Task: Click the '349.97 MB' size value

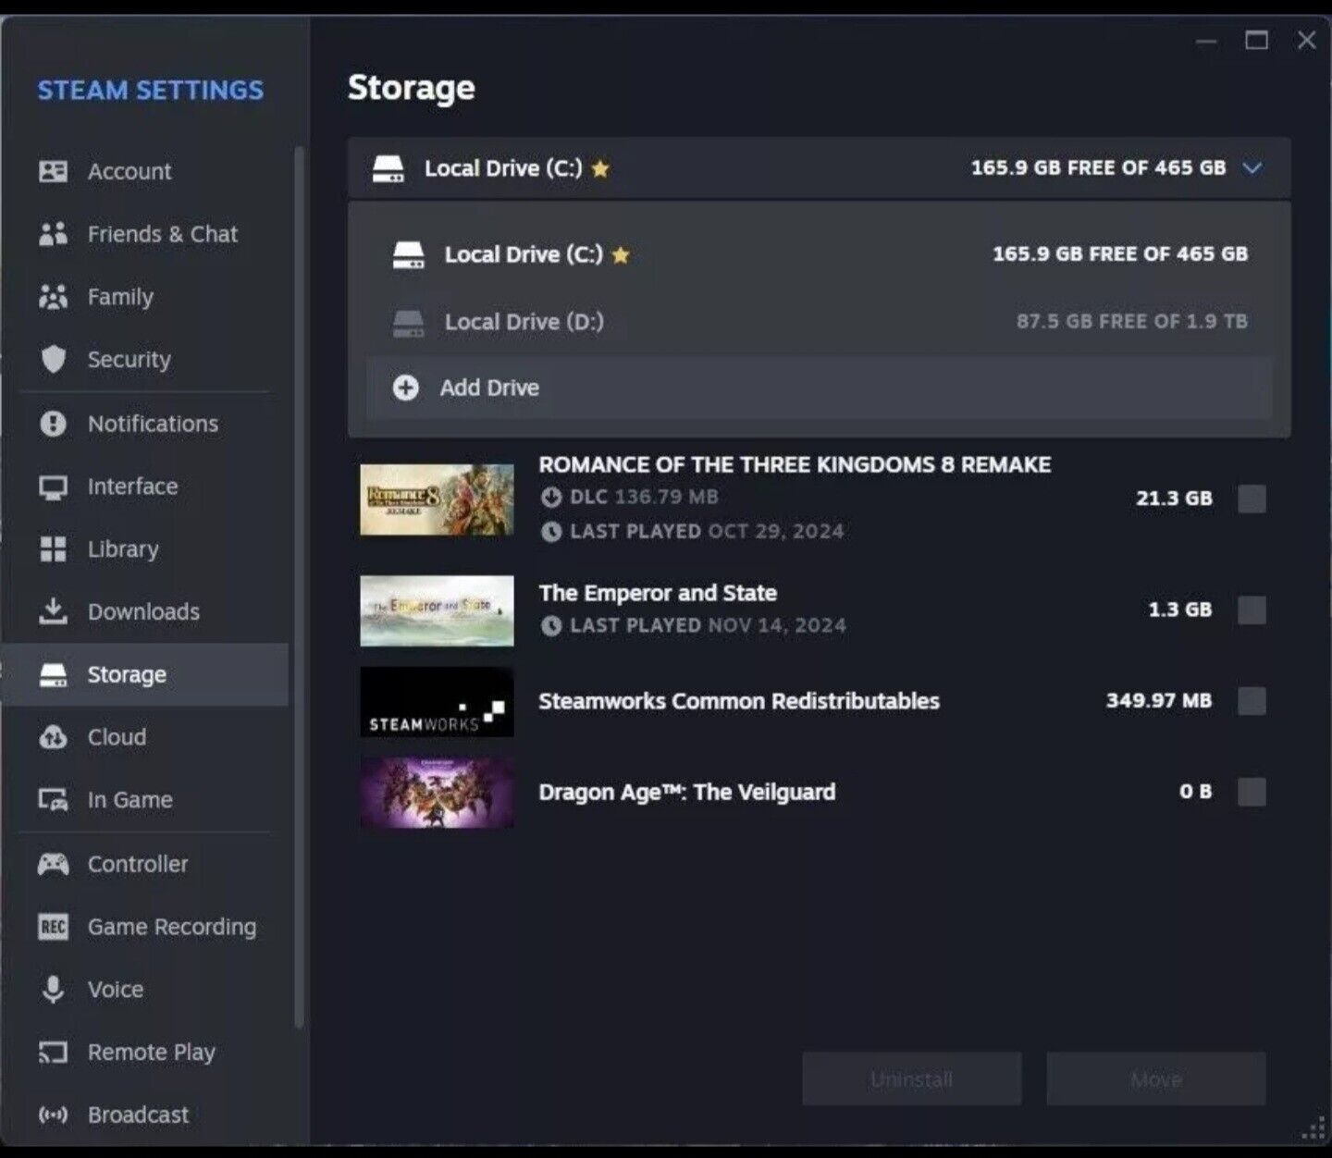Action: click(1158, 701)
